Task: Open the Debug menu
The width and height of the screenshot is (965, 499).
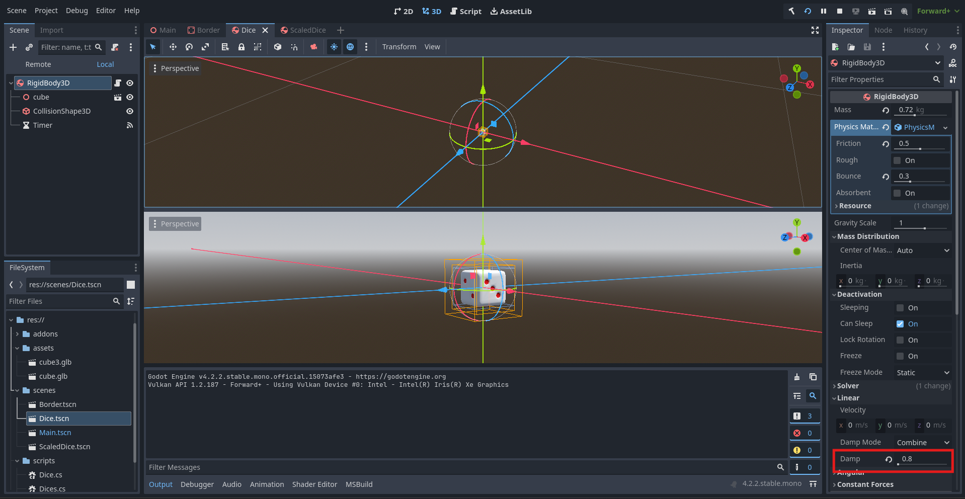Action: pyautogui.click(x=76, y=11)
